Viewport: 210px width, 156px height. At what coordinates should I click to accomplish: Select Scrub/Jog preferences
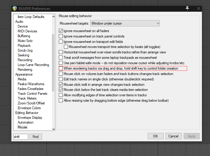pos(25,50)
